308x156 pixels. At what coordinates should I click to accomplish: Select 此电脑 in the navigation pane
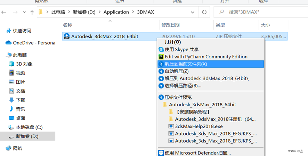tap(20, 55)
